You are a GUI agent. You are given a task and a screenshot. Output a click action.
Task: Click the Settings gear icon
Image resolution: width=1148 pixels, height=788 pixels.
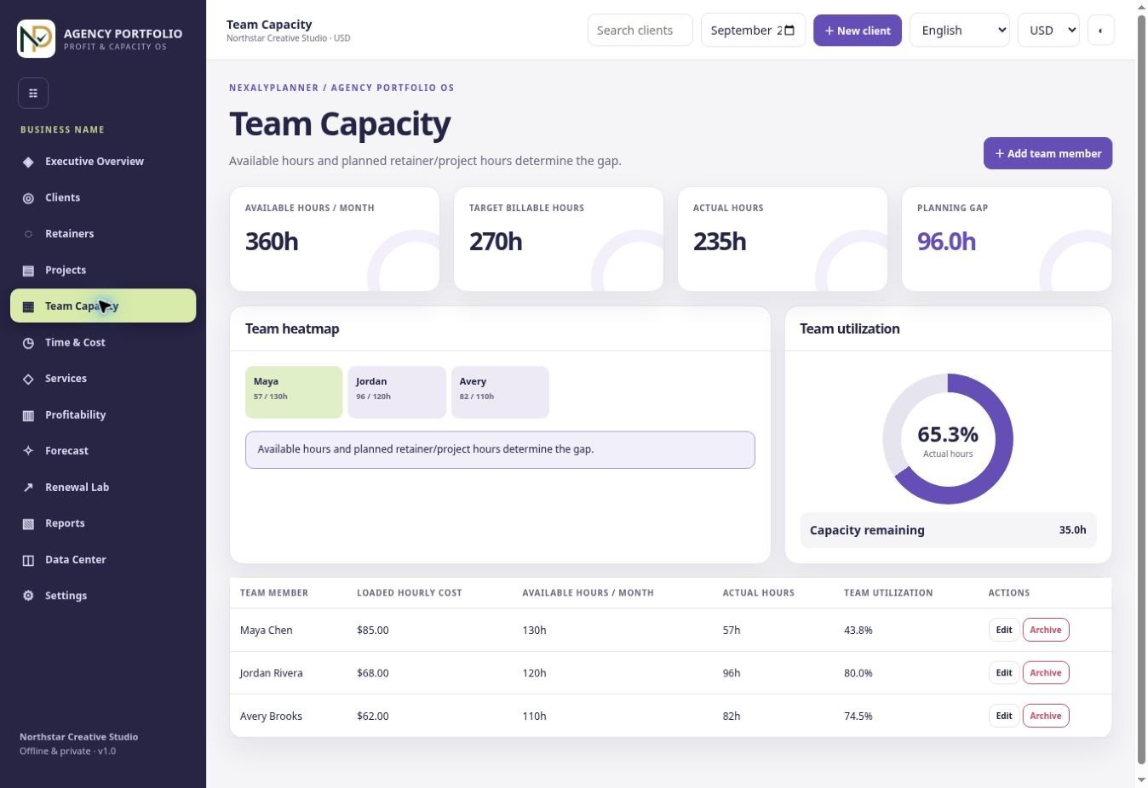(x=28, y=596)
